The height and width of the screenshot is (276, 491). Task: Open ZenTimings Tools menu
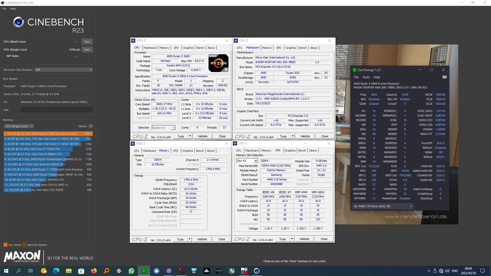tap(366, 77)
